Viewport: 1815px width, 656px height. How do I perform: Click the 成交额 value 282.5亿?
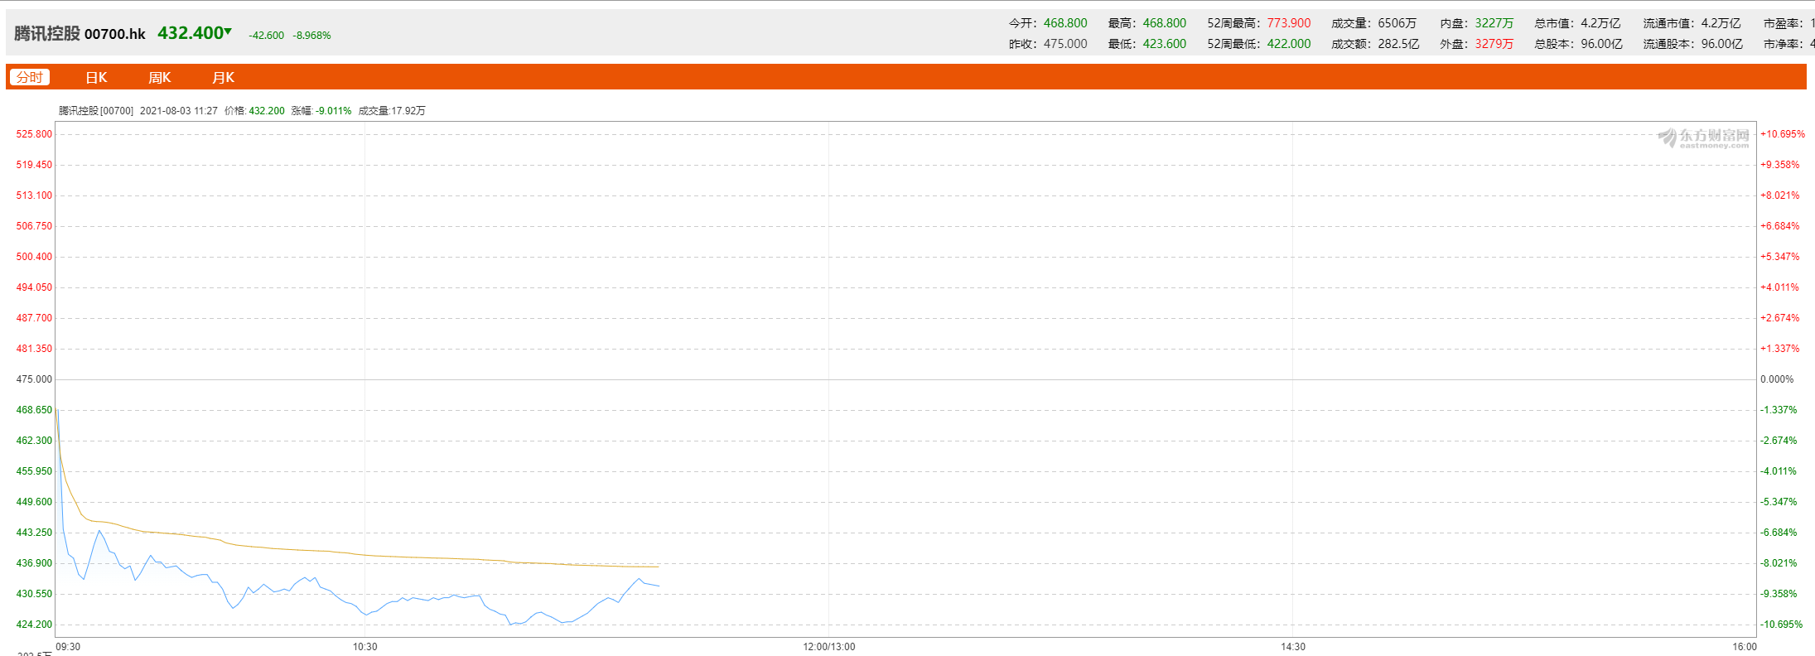point(1398,44)
